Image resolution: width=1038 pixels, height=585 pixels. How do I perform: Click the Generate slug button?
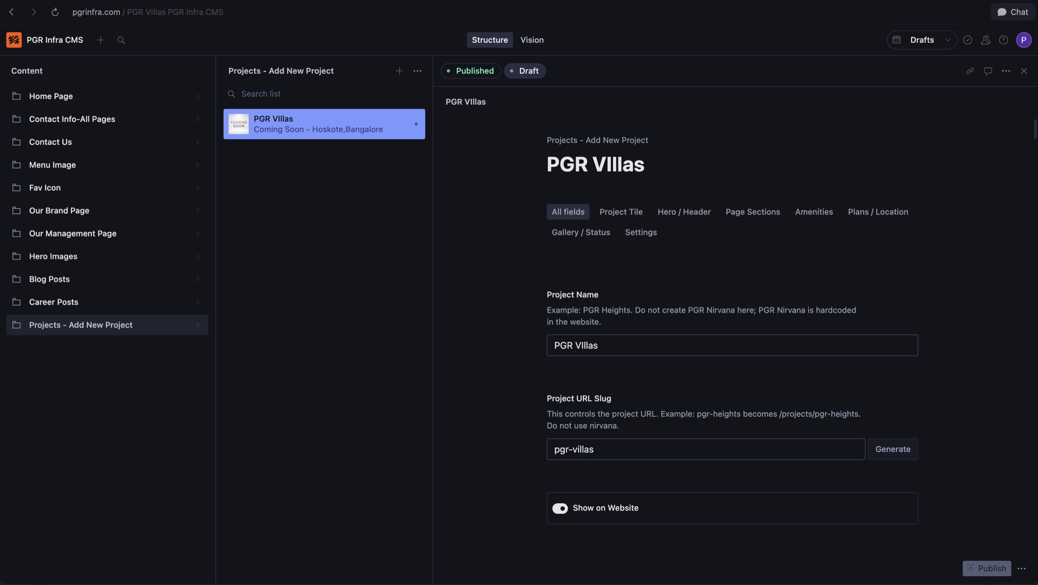point(893,449)
